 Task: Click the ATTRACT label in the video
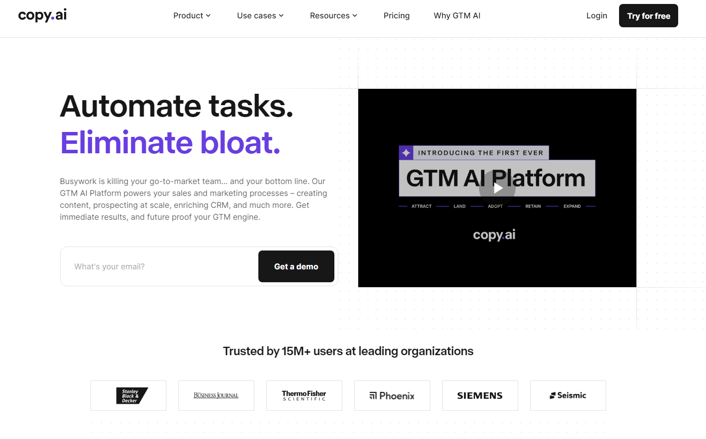coord(421,206)
